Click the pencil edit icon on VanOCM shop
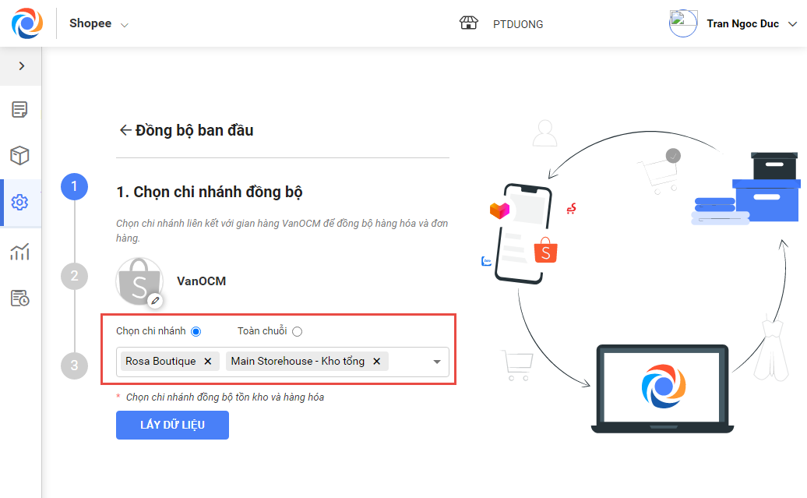 coord(156,300)
